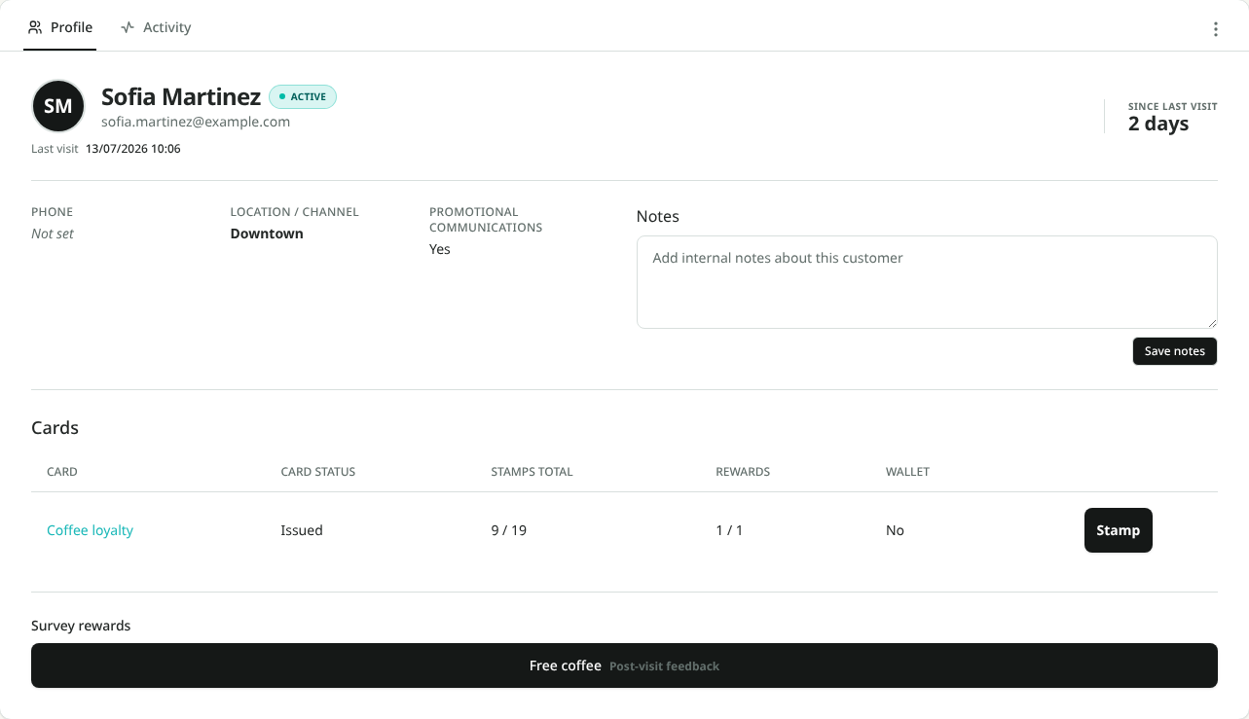Click the REWARDS column header
1249x719 pixels.
743,472
